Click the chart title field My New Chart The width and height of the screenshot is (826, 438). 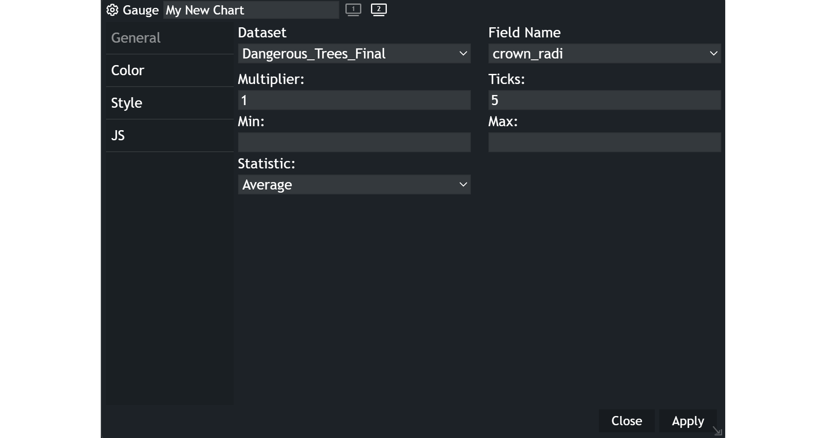tap(251, 10)
